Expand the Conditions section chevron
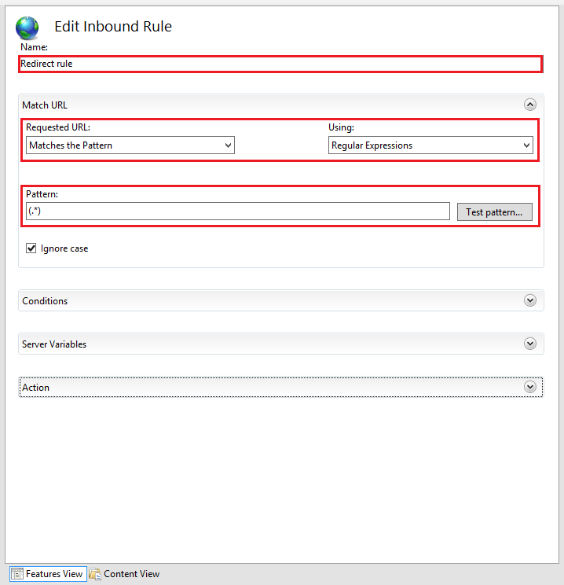Screen dimensions: 564x585 pyautogui.click(x=530, y=300)
